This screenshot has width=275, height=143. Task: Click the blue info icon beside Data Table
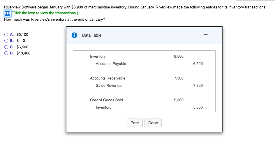[x=74, y=35]
